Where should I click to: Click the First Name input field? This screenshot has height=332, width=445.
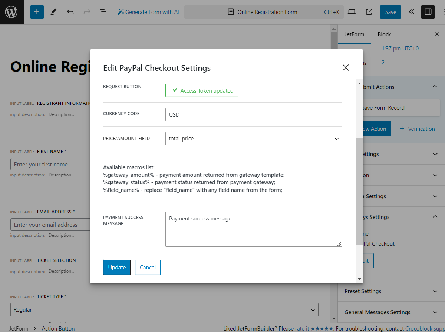pyautogui.click(x=50, y=164)
